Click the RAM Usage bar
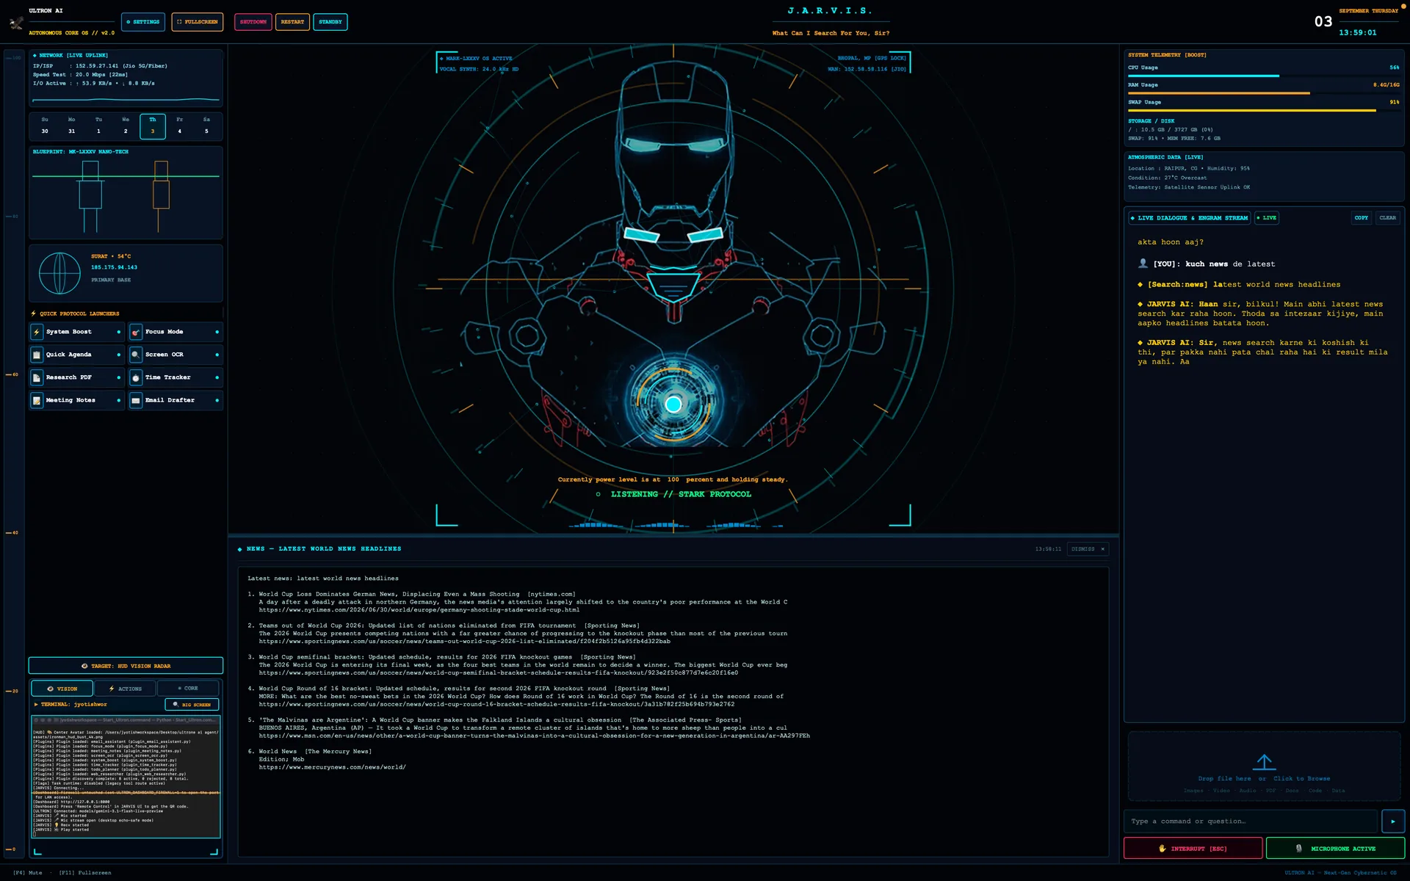 (x=1263, y=93)
